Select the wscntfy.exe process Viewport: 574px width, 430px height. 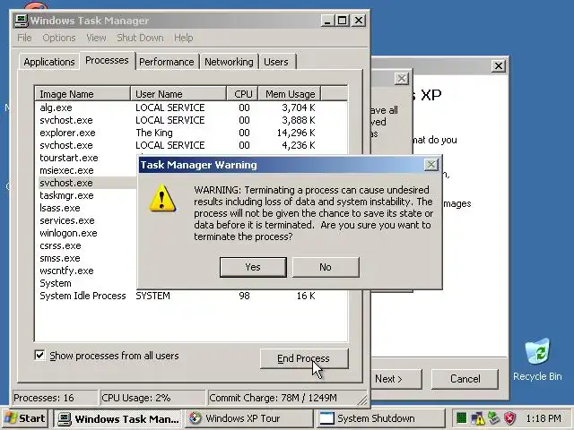(x=66, y=271)
